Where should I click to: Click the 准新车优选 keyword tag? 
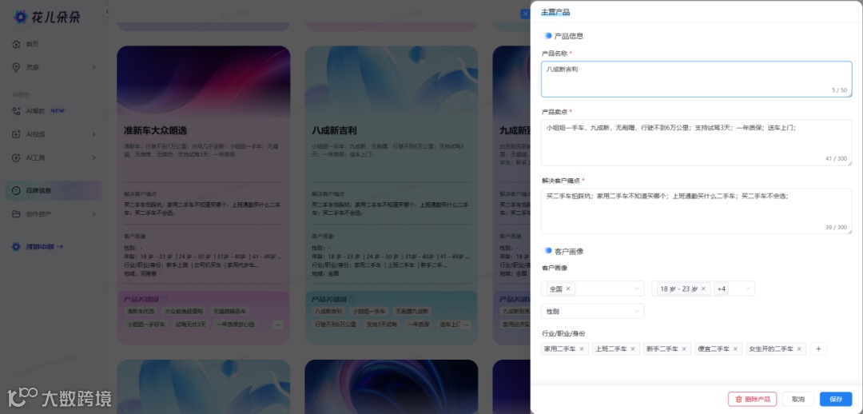(x=142, y=311)
